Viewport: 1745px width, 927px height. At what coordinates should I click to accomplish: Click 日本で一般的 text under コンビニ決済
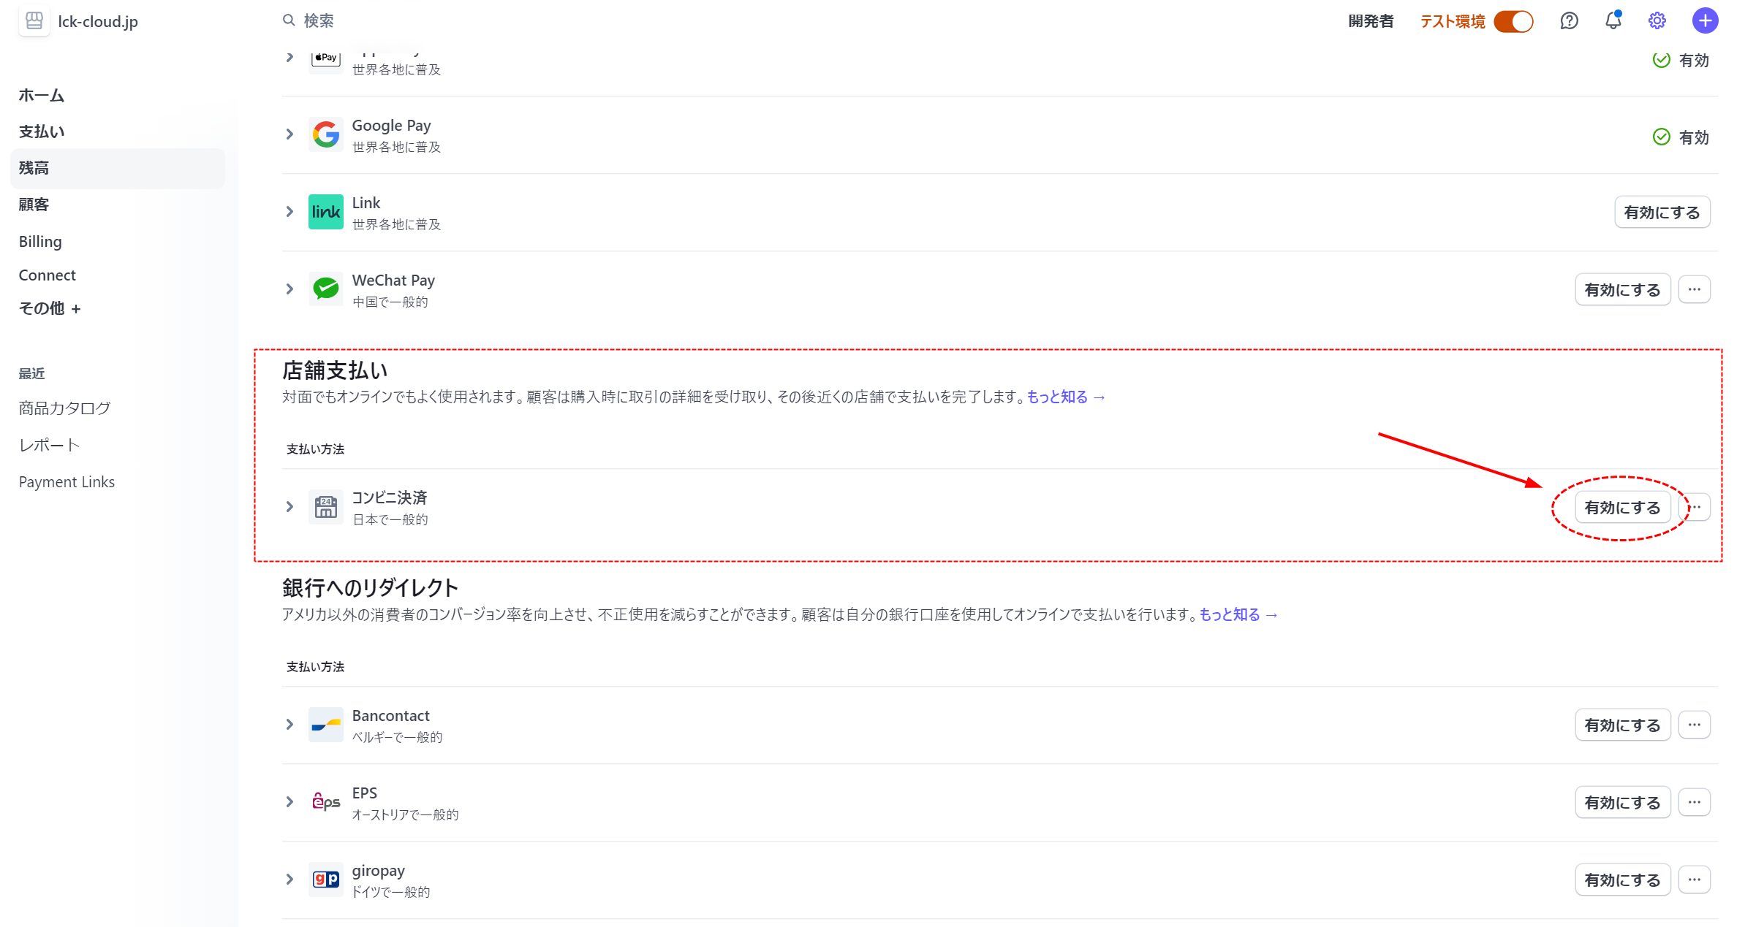(390, 519)
